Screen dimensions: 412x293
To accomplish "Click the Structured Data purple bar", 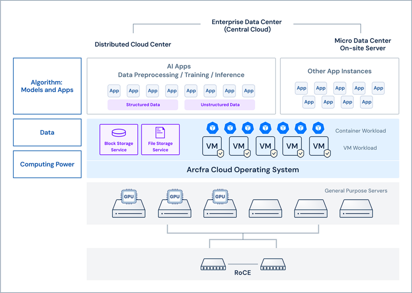I will click(143, 105).
